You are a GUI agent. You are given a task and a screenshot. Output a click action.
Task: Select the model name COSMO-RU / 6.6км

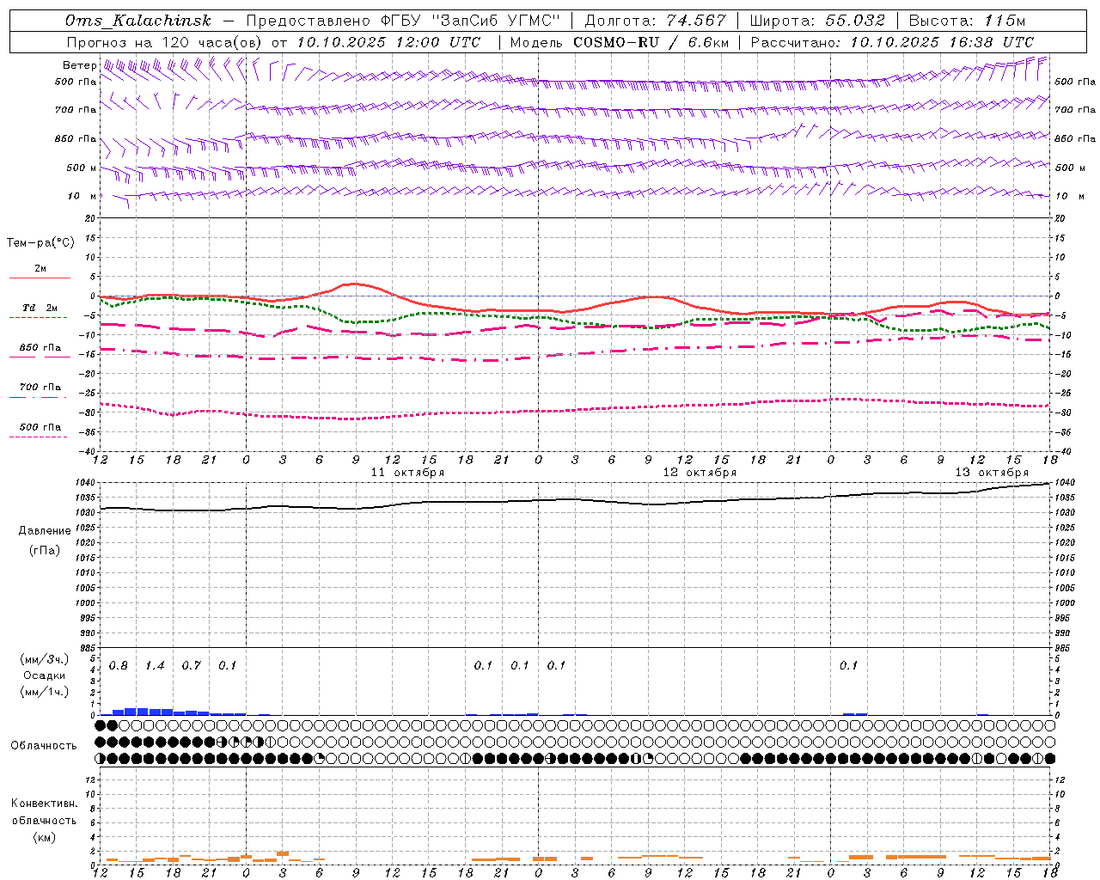pyautogui.click(x=651, y=42)
